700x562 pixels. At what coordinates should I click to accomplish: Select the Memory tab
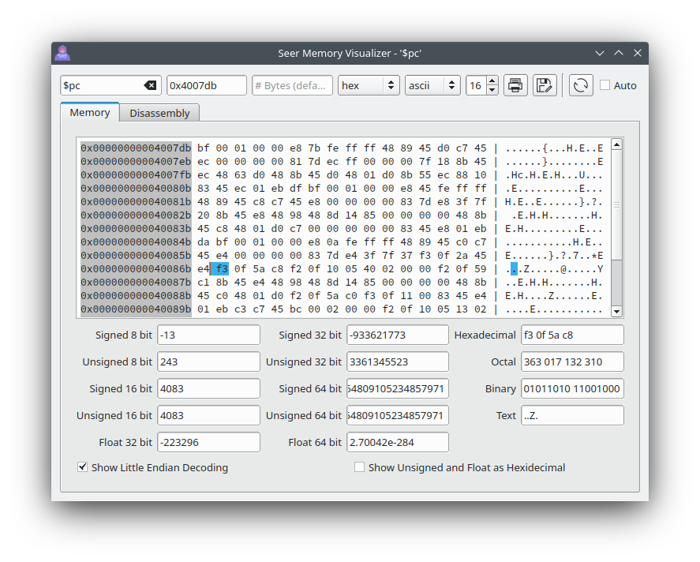[x=90, y=112]
